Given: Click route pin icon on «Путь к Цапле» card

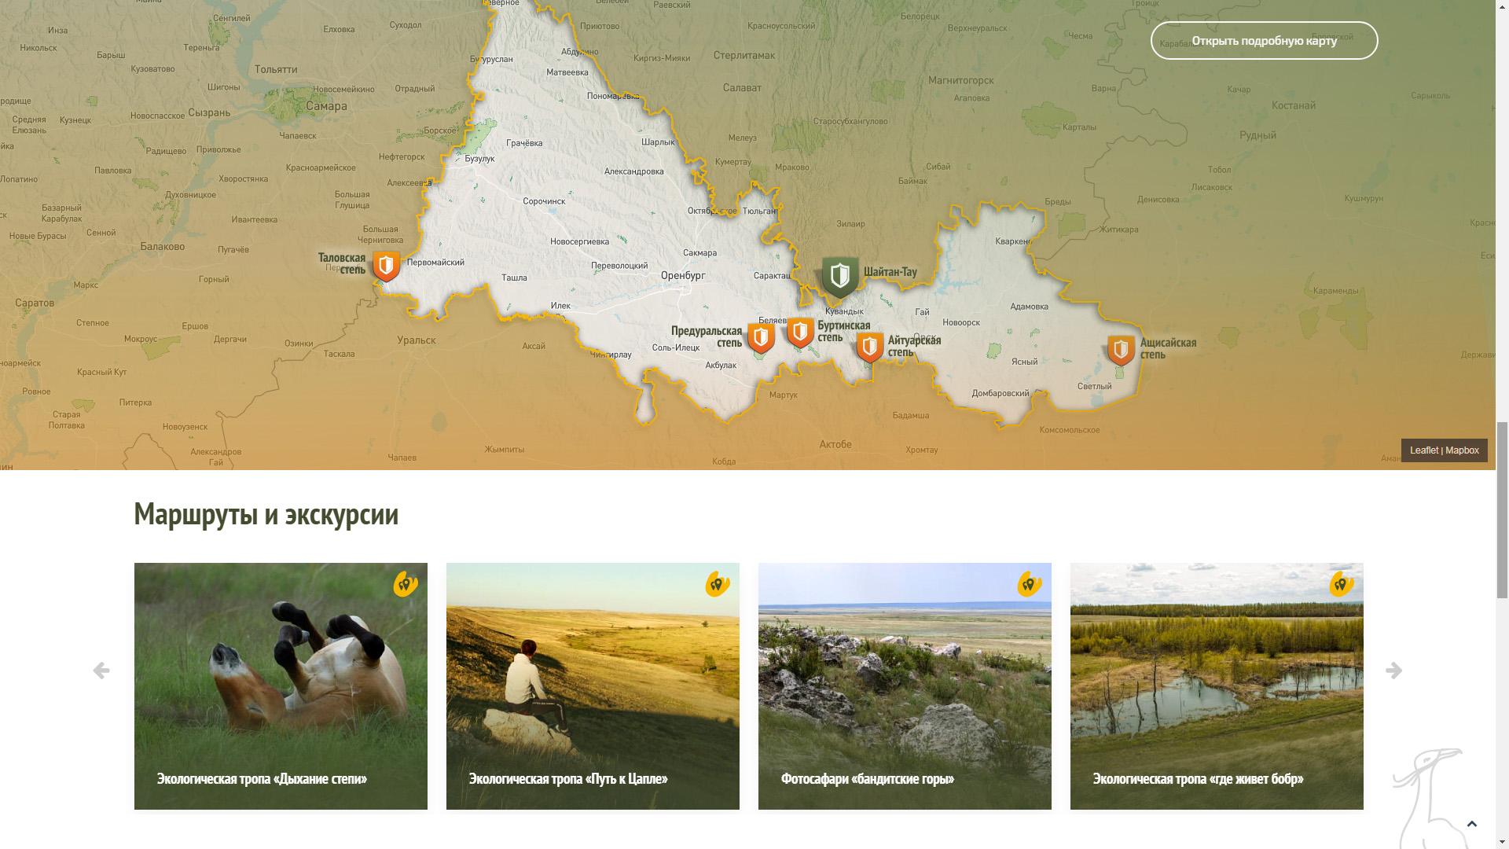Looking at the screenshot, I should pyautogui.click(x=718, y=584).
